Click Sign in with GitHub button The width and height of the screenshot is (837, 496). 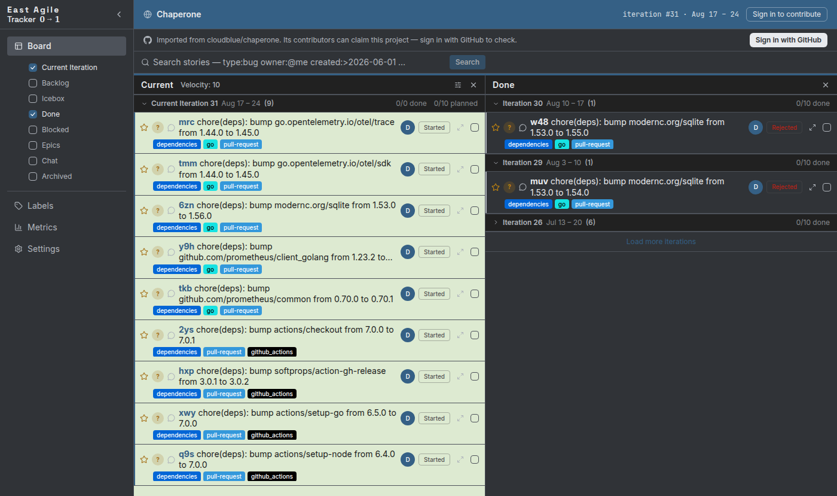788,40
